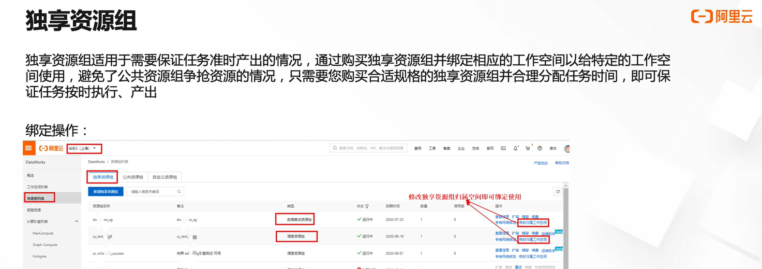Click the help question mark icon
This screenshot has width=762, height=269.
click(x=540, y=148)
